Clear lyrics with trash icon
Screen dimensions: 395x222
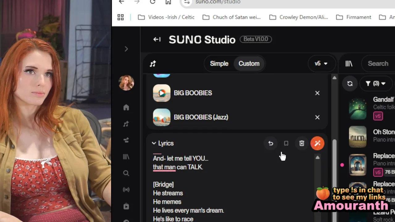(302, 143)
